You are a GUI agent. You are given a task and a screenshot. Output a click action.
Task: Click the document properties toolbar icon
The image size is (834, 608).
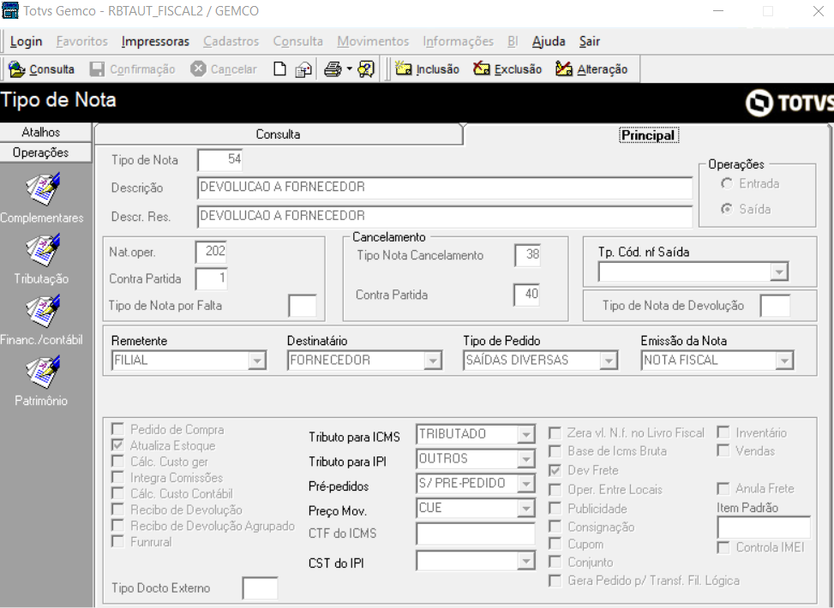point(303,69)
